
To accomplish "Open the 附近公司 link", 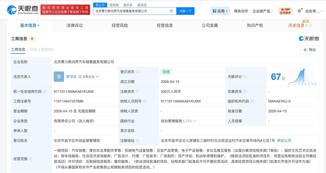I will coord(283,140).
